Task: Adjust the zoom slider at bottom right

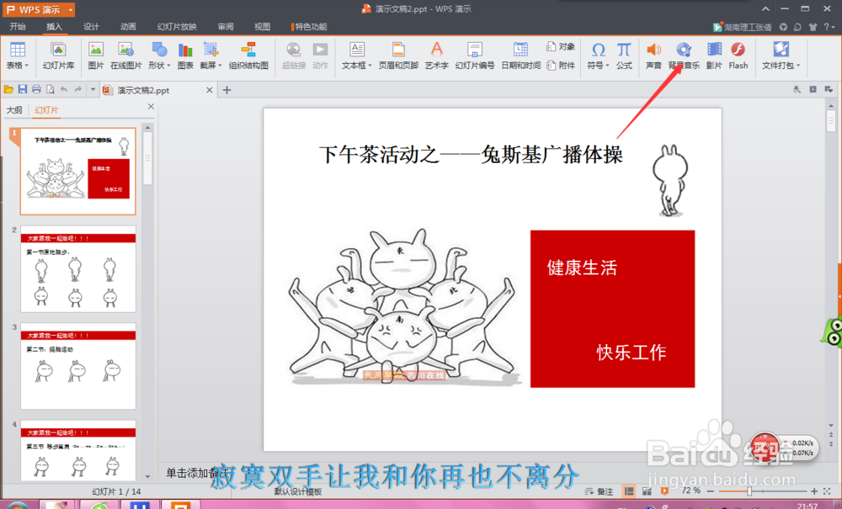Action: [750, 490]
